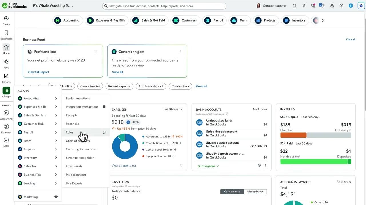Open the Customers shortcut pill
Screen dimensions: 366x205
click(x=185, y=20)
